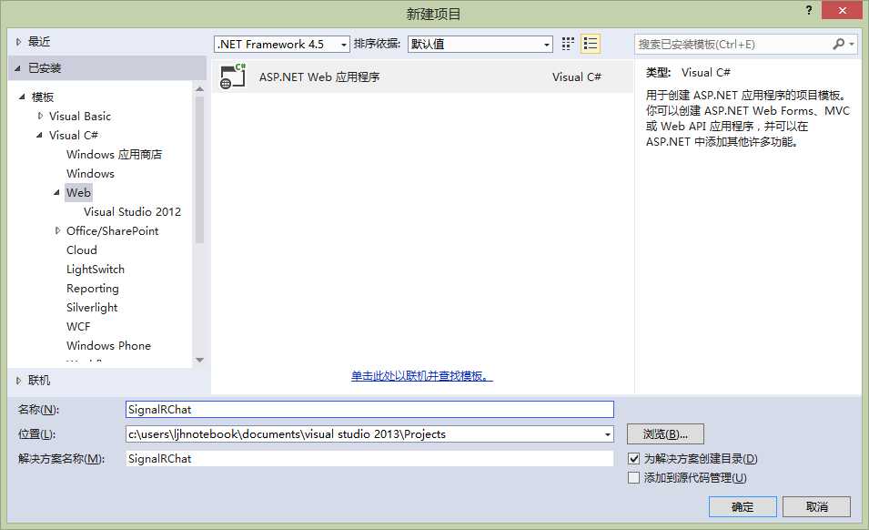The width and height of the screenshot is (869, 530).
Task: Collapse the Templates tree node
Action: (x=22, y=97)
